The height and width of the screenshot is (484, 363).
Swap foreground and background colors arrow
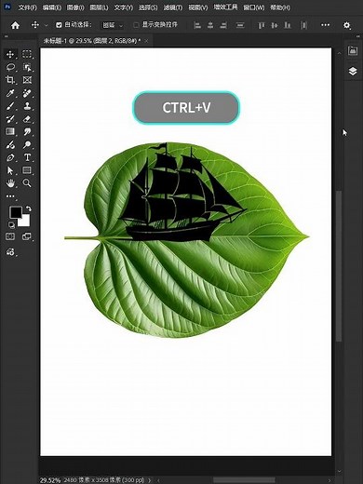(x=29, y=208)
